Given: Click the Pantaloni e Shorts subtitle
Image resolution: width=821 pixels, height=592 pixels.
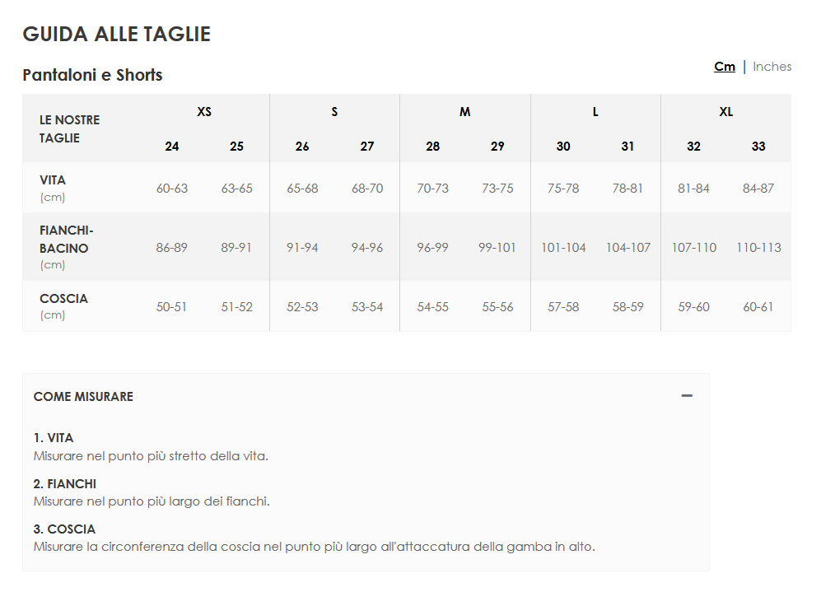Looking at the screenshot, I should 92,75.
